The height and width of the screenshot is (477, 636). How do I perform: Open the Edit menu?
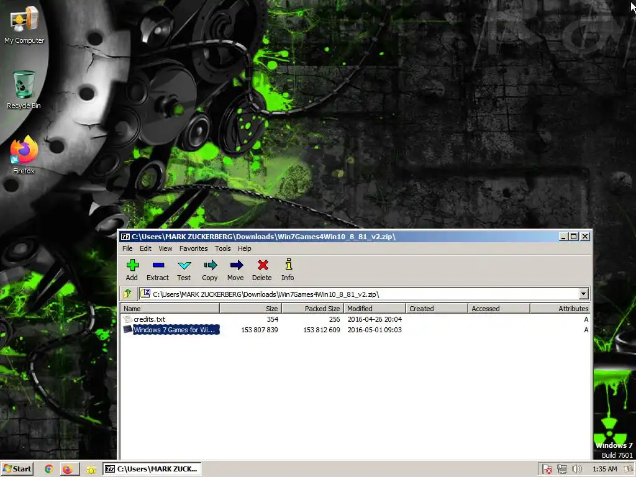(145, 248)
